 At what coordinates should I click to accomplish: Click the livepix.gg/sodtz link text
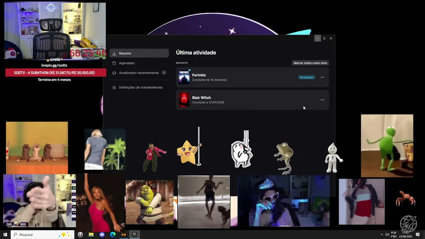(x=54, y=65)
